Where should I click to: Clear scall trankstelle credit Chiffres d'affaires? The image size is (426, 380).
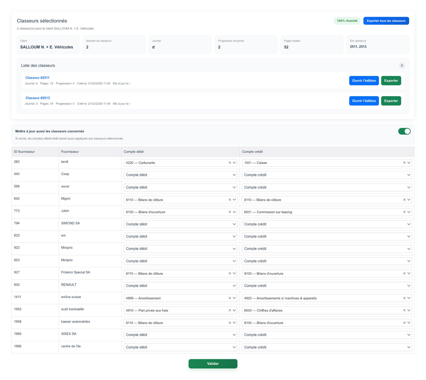click(x=404, y=310)
